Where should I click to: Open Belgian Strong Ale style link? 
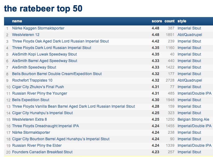(193, 119)
